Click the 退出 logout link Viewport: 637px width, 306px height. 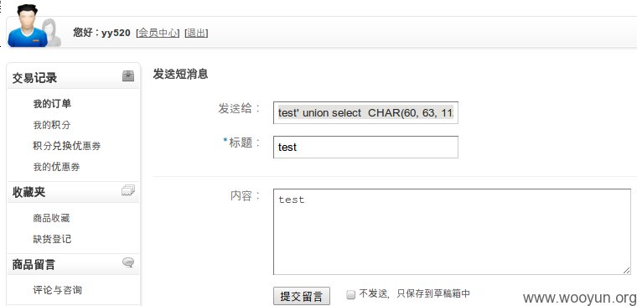[x=196, y=33]
